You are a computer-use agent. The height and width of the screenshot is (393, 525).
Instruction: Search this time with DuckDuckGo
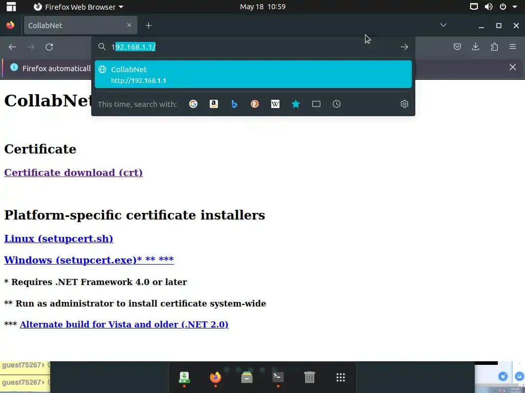coord(255,104)
